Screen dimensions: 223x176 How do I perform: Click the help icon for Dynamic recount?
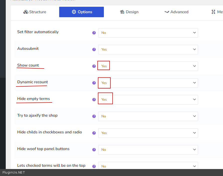coord(94,83)
